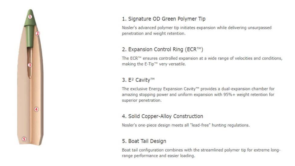Click the number 4 marker on the bullet body
The width and height of the screenshot is (295, 166).
point(36,109)
